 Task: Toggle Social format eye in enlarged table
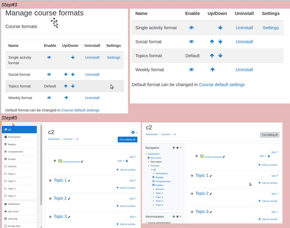(191, 42)
